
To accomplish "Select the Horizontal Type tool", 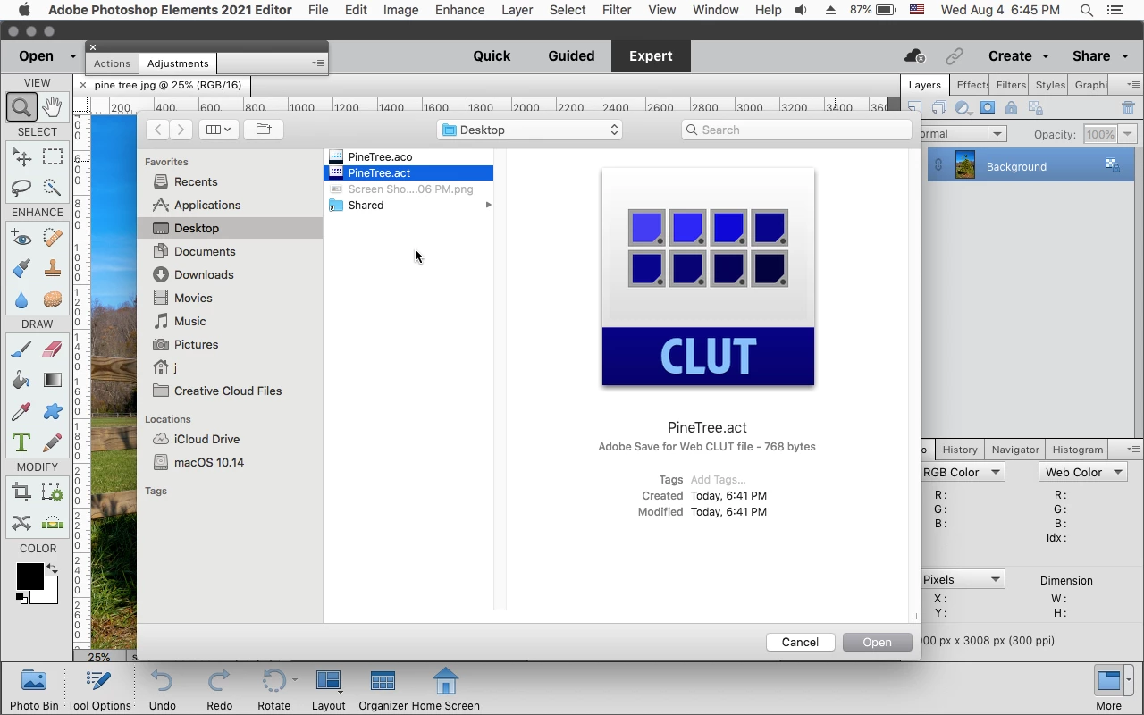I will click(21, 442).
